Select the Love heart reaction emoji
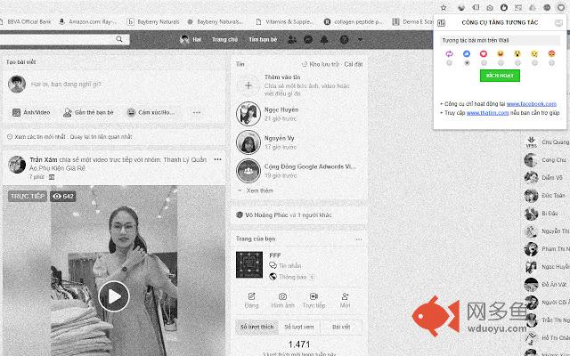This screenshot has width=570, height=356. [x=484, y=53]
